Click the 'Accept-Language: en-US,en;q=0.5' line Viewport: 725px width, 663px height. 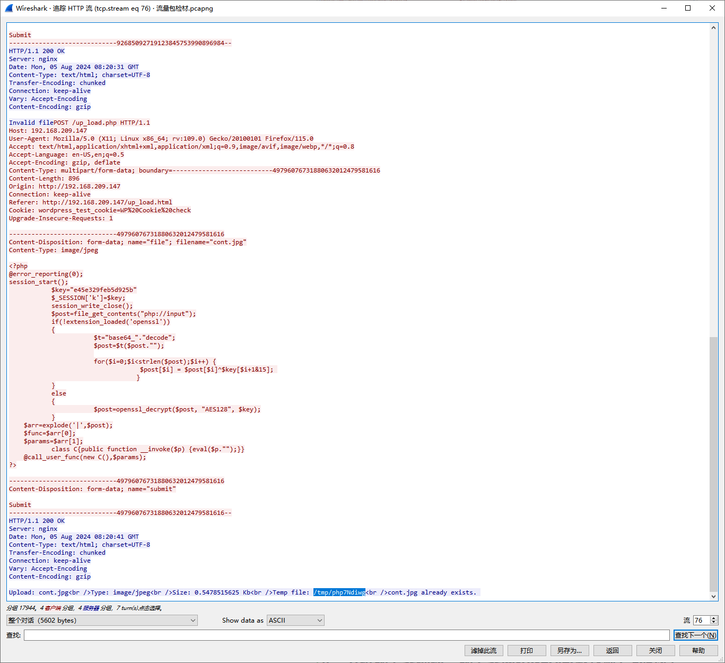pos(66,154)
